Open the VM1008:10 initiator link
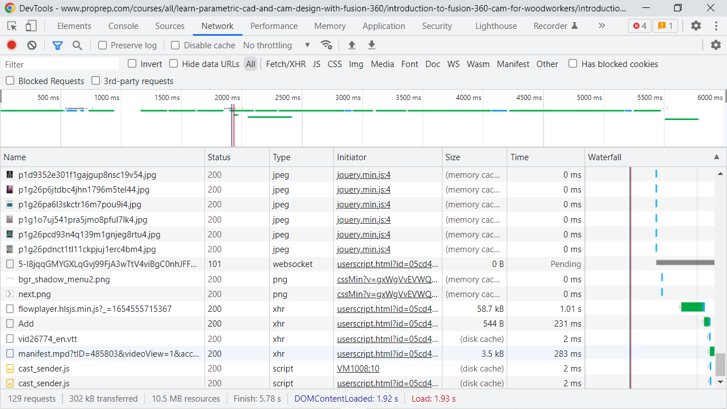This screenshot has height=409, width=727. pyautogui.click(x=358, y=369)
